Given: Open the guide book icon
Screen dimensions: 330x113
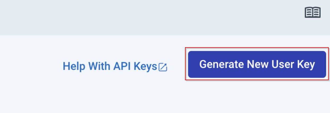Looking at the screenshot, I should point(313,12).
